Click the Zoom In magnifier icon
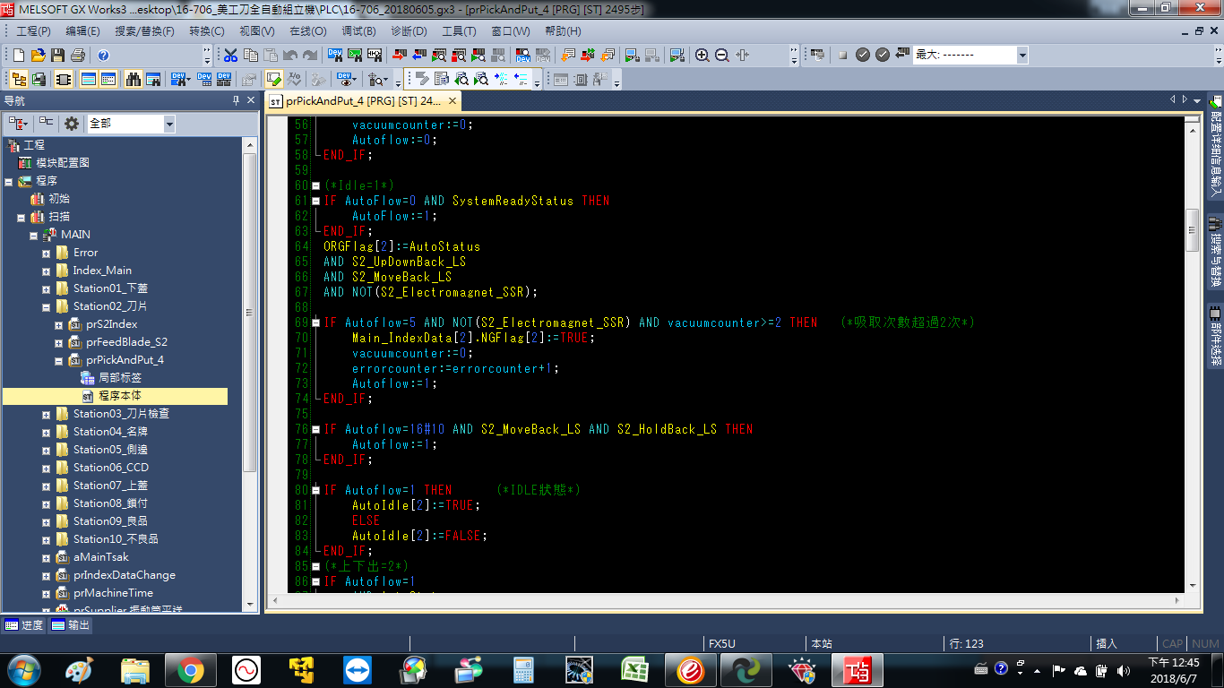Image resolution: width=1224 pixels, height=688 pixels. [x=702, y=55]
